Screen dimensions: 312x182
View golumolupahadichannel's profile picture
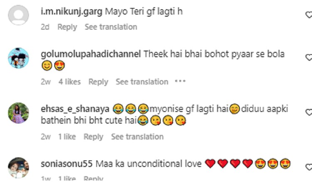click(x=18, y=58)
